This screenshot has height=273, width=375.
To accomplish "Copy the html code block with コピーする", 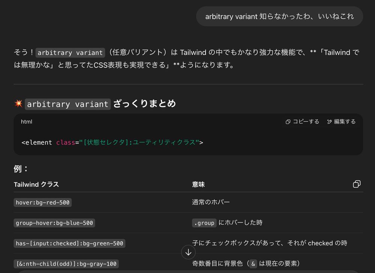I will (x=302, y=122).
